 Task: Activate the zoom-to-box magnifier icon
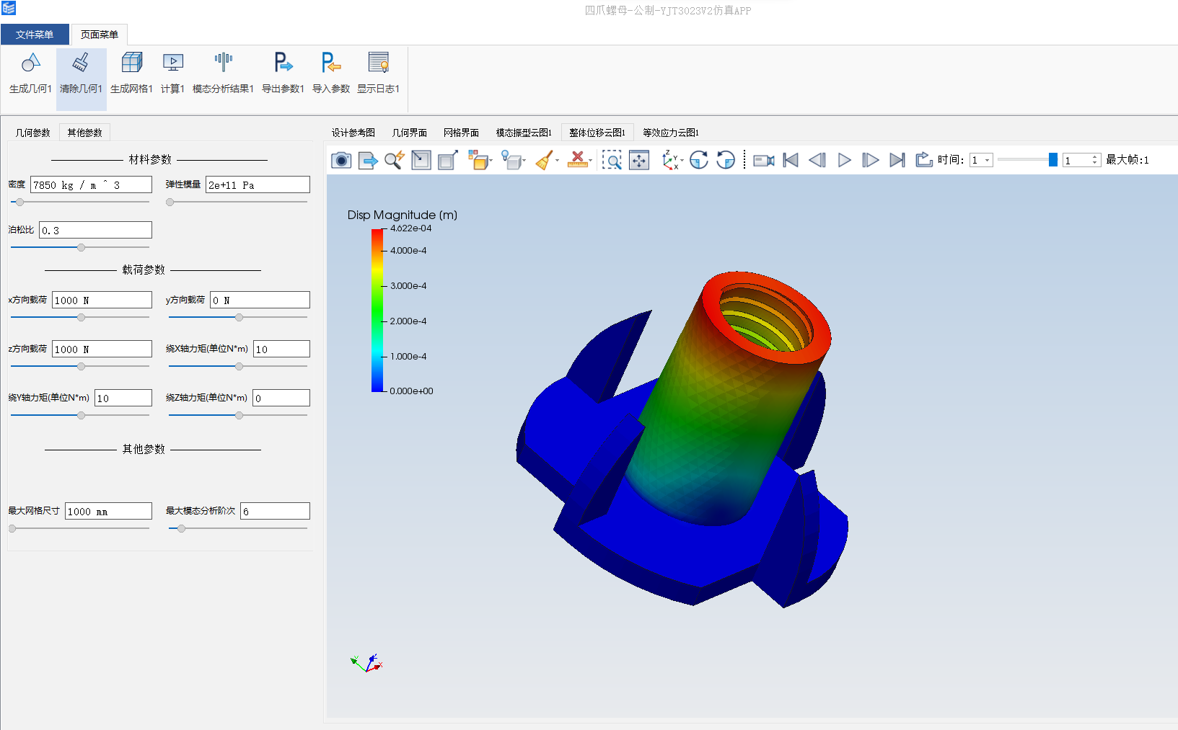612,160
